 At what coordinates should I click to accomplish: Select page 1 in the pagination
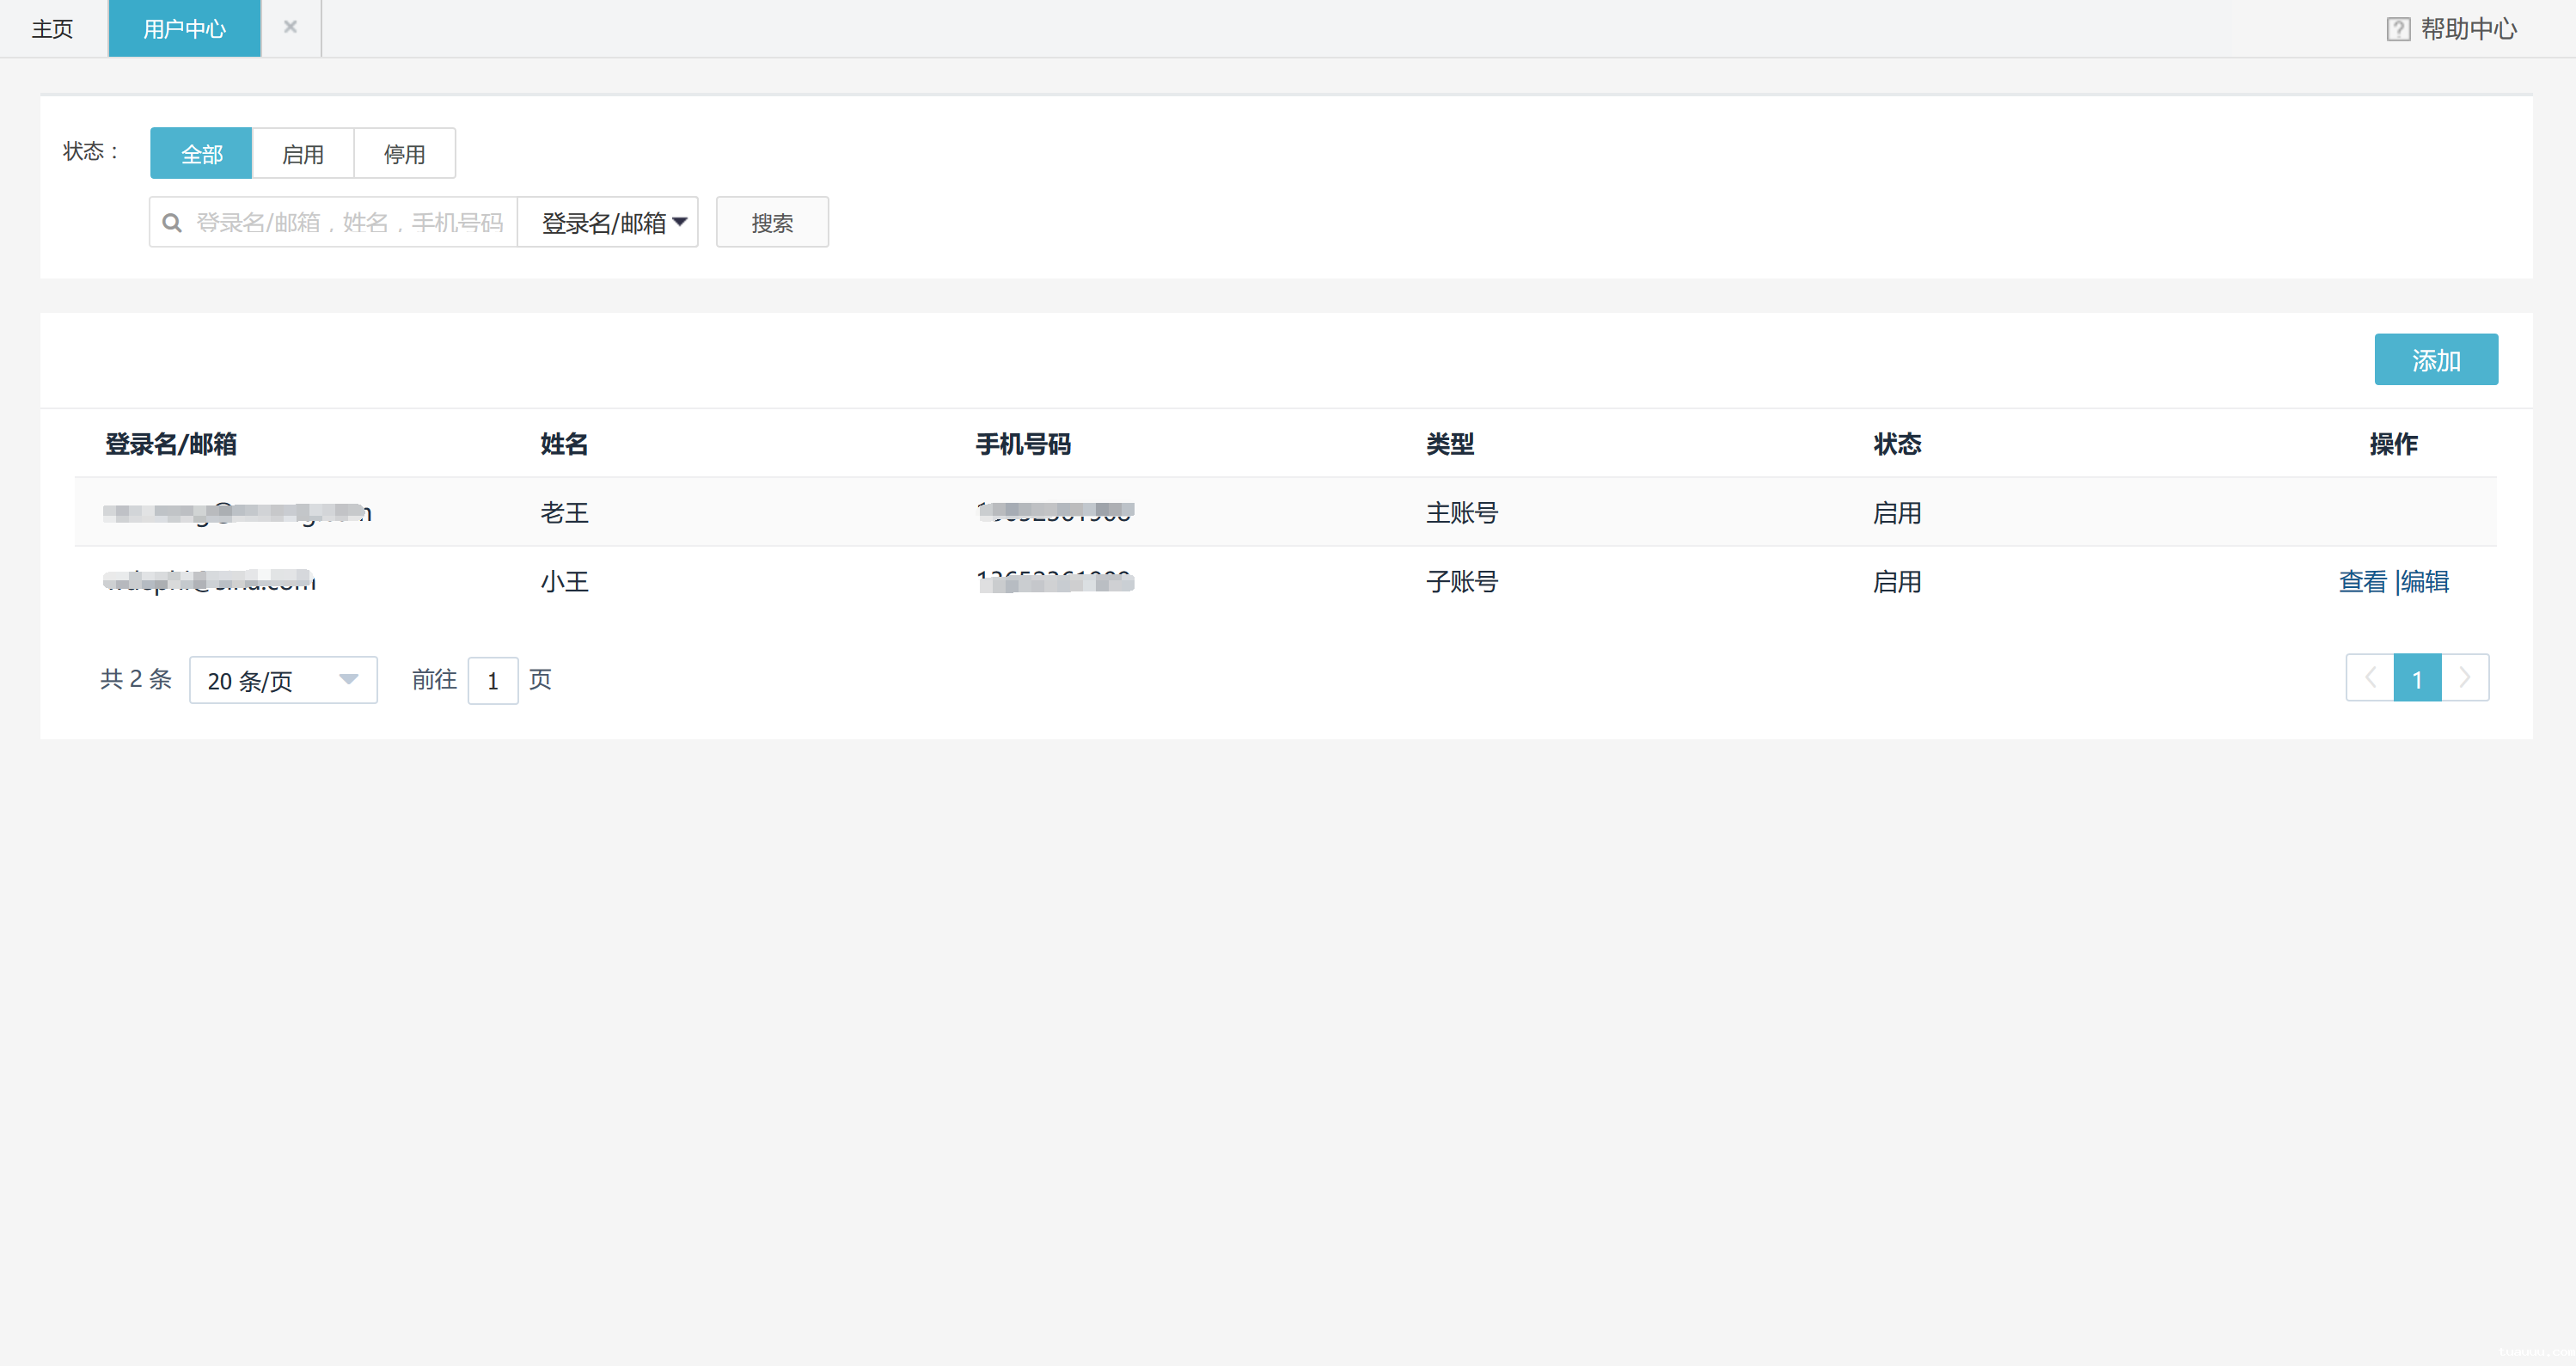pyautogui.click(x=2417, y=677)
